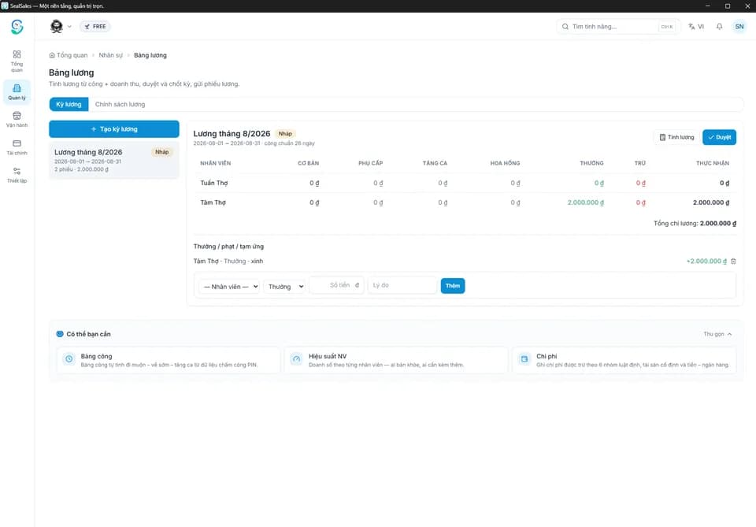This screenshot has height=527, width=756.
Task: Click the notification bell icon
Action: (x=719, y=27)
